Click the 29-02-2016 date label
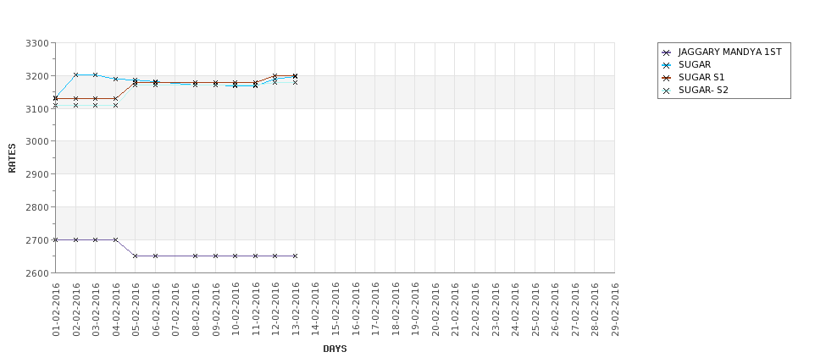826x363 pixels. [614, 310]
